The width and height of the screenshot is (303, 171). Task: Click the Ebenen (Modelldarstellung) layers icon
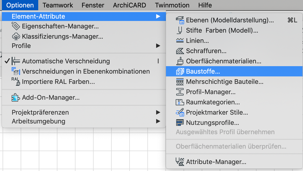click(180, 20)
